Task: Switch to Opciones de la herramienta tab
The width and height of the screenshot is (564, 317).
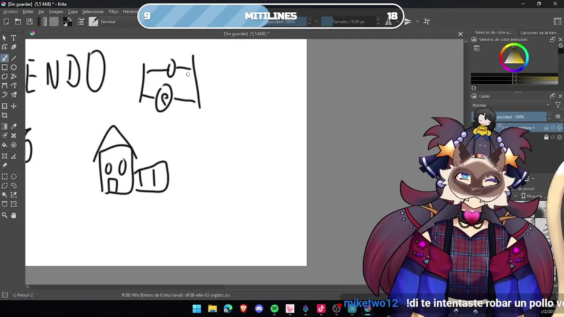Action: tap(540, 33)
